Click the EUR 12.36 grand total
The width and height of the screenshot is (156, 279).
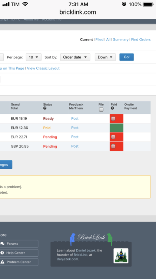click(19, 128)
